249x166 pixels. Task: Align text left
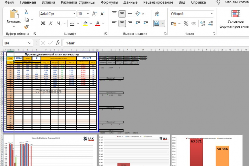tap(114, 24)
